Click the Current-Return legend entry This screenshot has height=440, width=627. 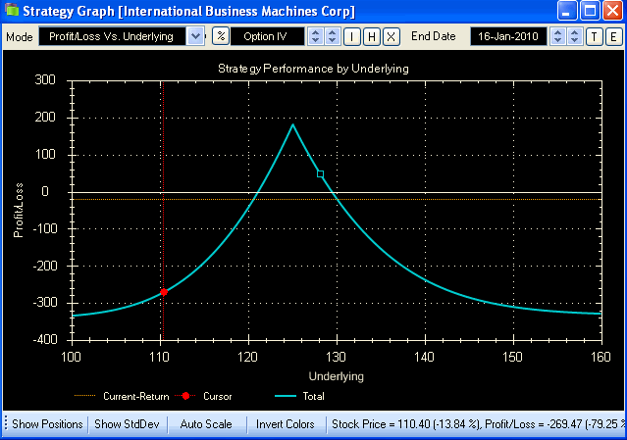click(122, 396)
